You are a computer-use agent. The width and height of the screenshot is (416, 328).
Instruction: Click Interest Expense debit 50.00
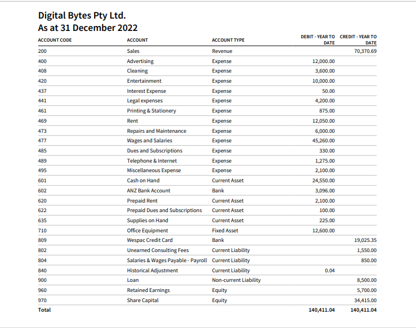point(328,91)
